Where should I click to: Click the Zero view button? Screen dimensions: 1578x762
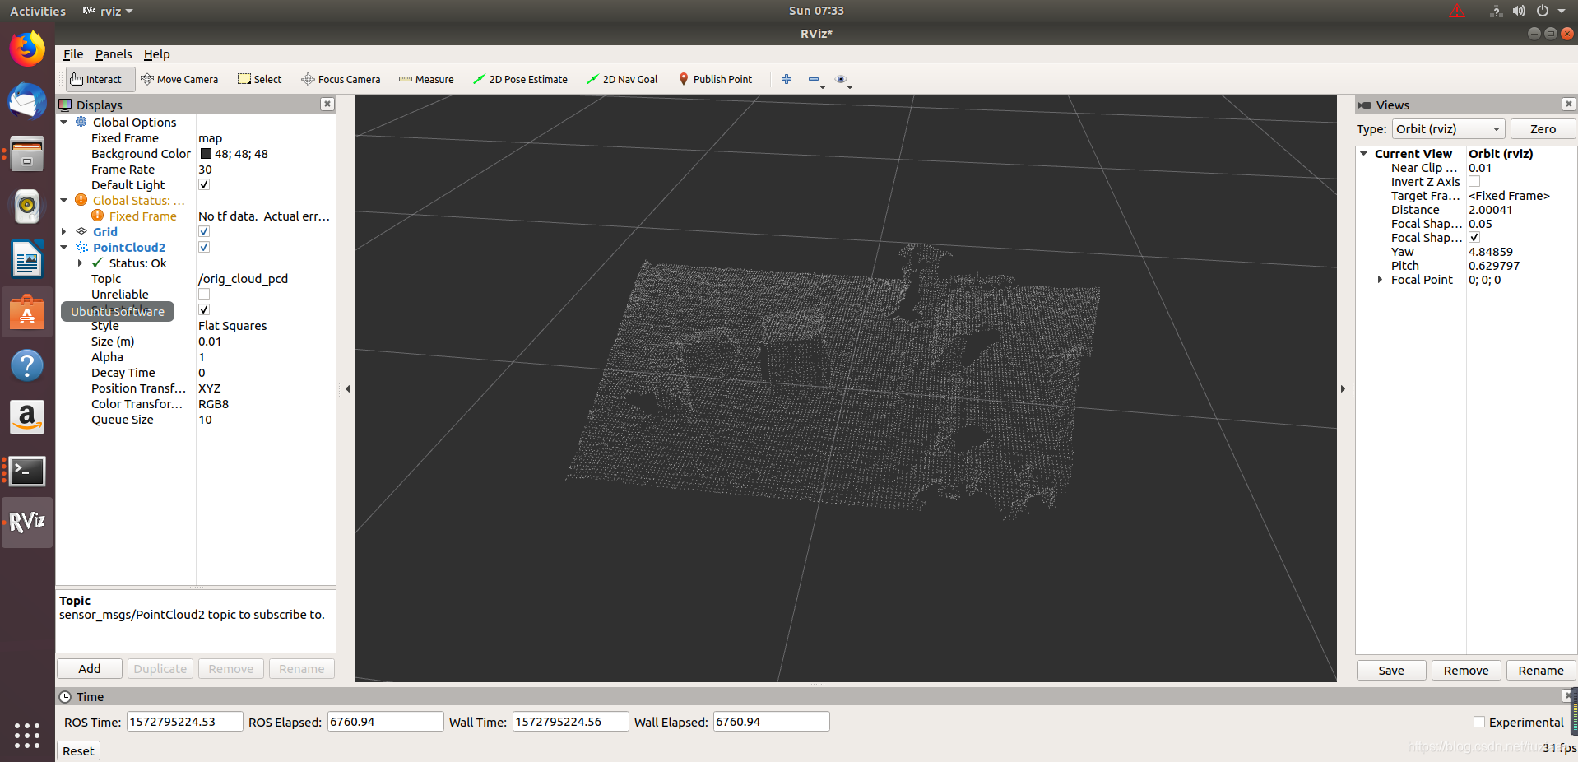[1543, 129]
